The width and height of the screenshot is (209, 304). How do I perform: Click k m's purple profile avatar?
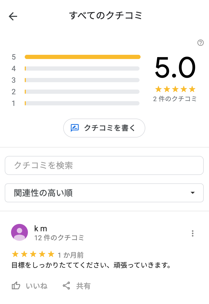pyautogui.click(x=19, y=232)
